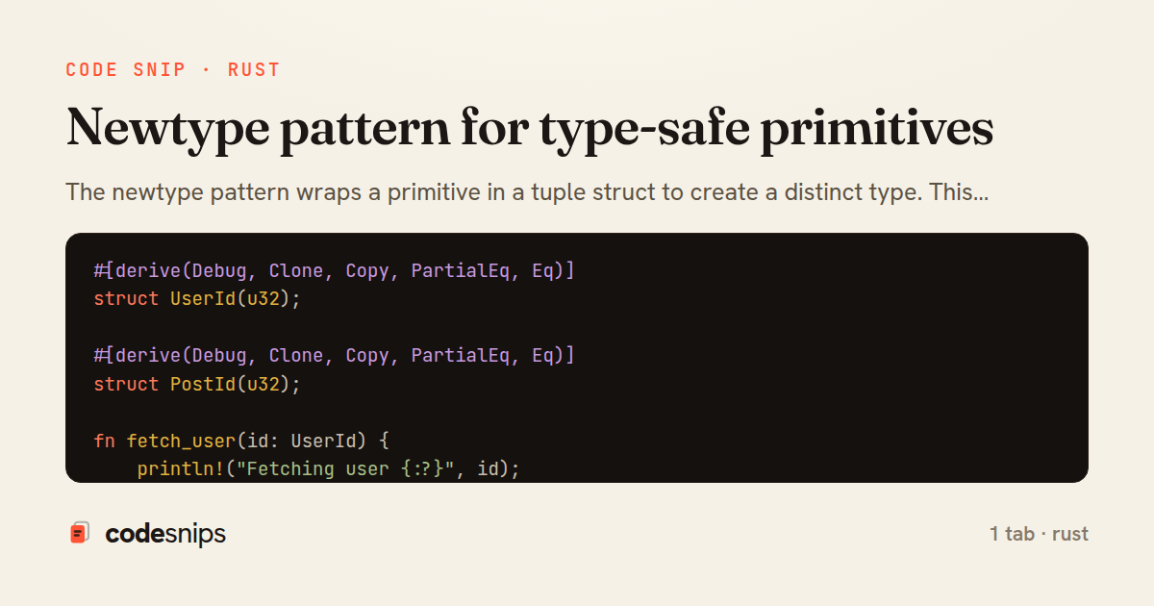The image size is (1154, 606).
Task: Click the second #[derive(Debug, Clone...)] line above PostId
Action: click(x=334, y=356)
